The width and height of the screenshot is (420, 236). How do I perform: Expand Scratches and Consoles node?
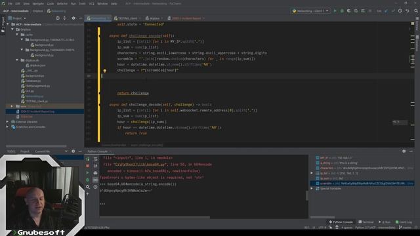[x=7, y=127]
